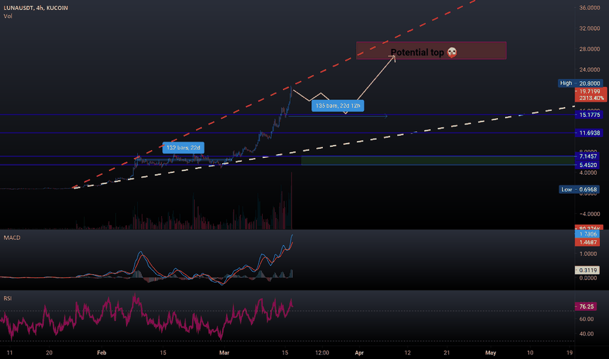Image resolution: width=609 pixels, height=359 pixels.
Task: Click the 20 date label in January
Action: [49, 352]
